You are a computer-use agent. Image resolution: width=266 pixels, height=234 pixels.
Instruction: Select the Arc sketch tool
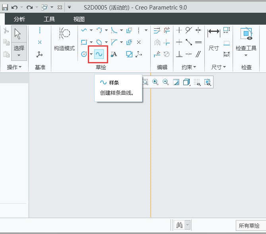[99, 30]
